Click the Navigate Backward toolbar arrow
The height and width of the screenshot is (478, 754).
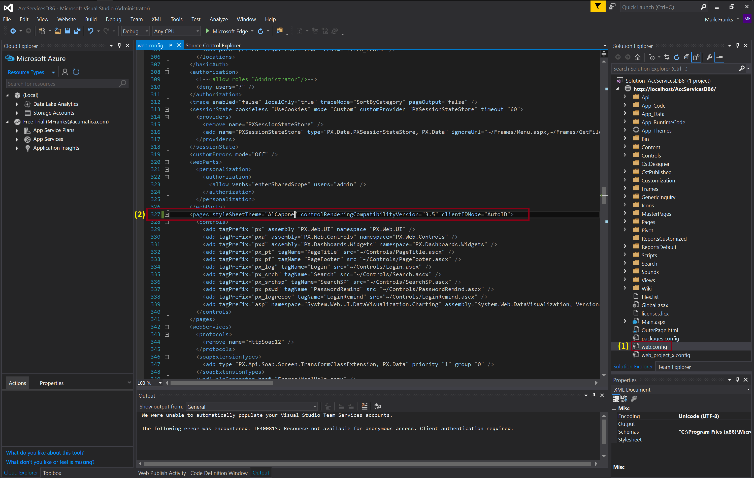point(13,31)
